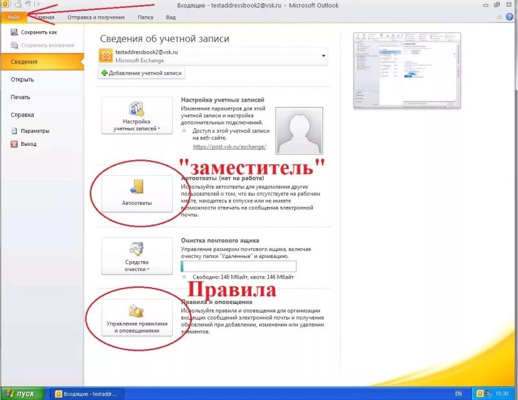Click the send/receive quick access icon

17,4
